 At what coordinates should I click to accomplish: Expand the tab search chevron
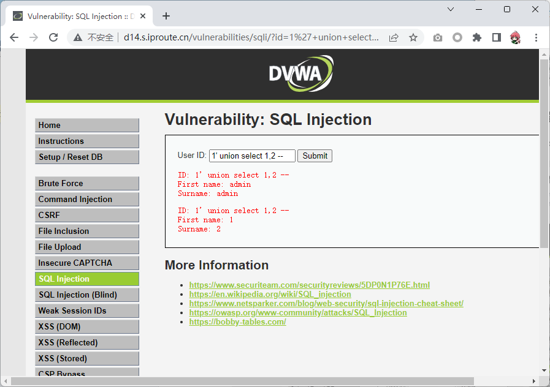[451, 9]
